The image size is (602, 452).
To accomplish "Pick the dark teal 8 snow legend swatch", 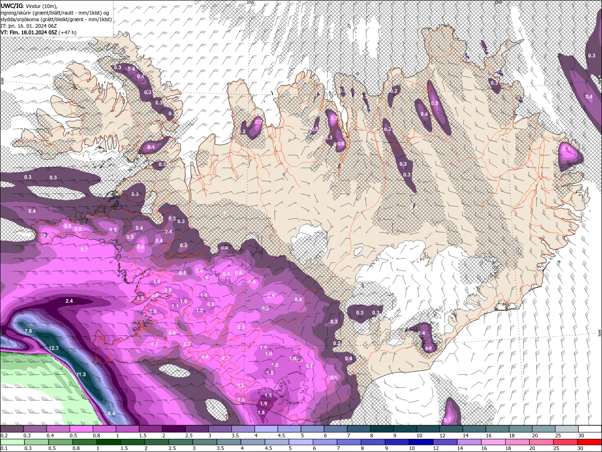I will click(382, 428).
